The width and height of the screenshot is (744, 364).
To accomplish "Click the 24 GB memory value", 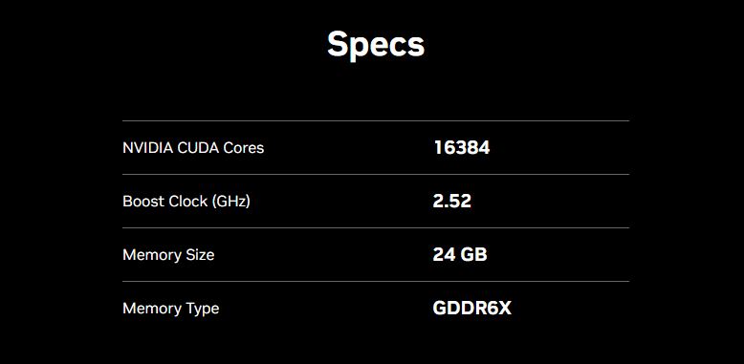I will click(460, 255).
